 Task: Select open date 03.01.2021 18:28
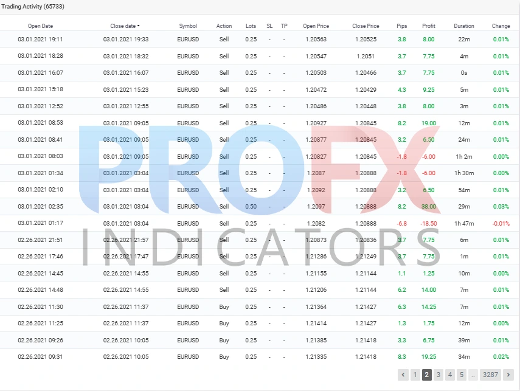pos(40,56)
